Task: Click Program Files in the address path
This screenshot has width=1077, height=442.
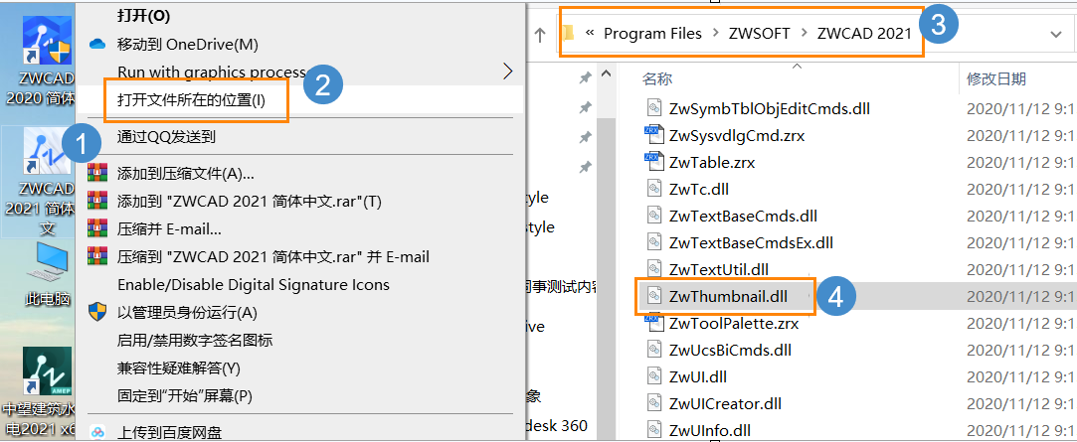Action: point(652,34)
